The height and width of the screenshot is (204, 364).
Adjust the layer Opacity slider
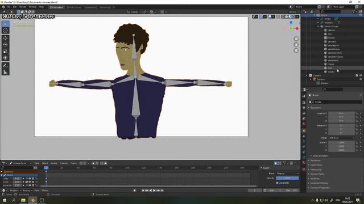287,178
